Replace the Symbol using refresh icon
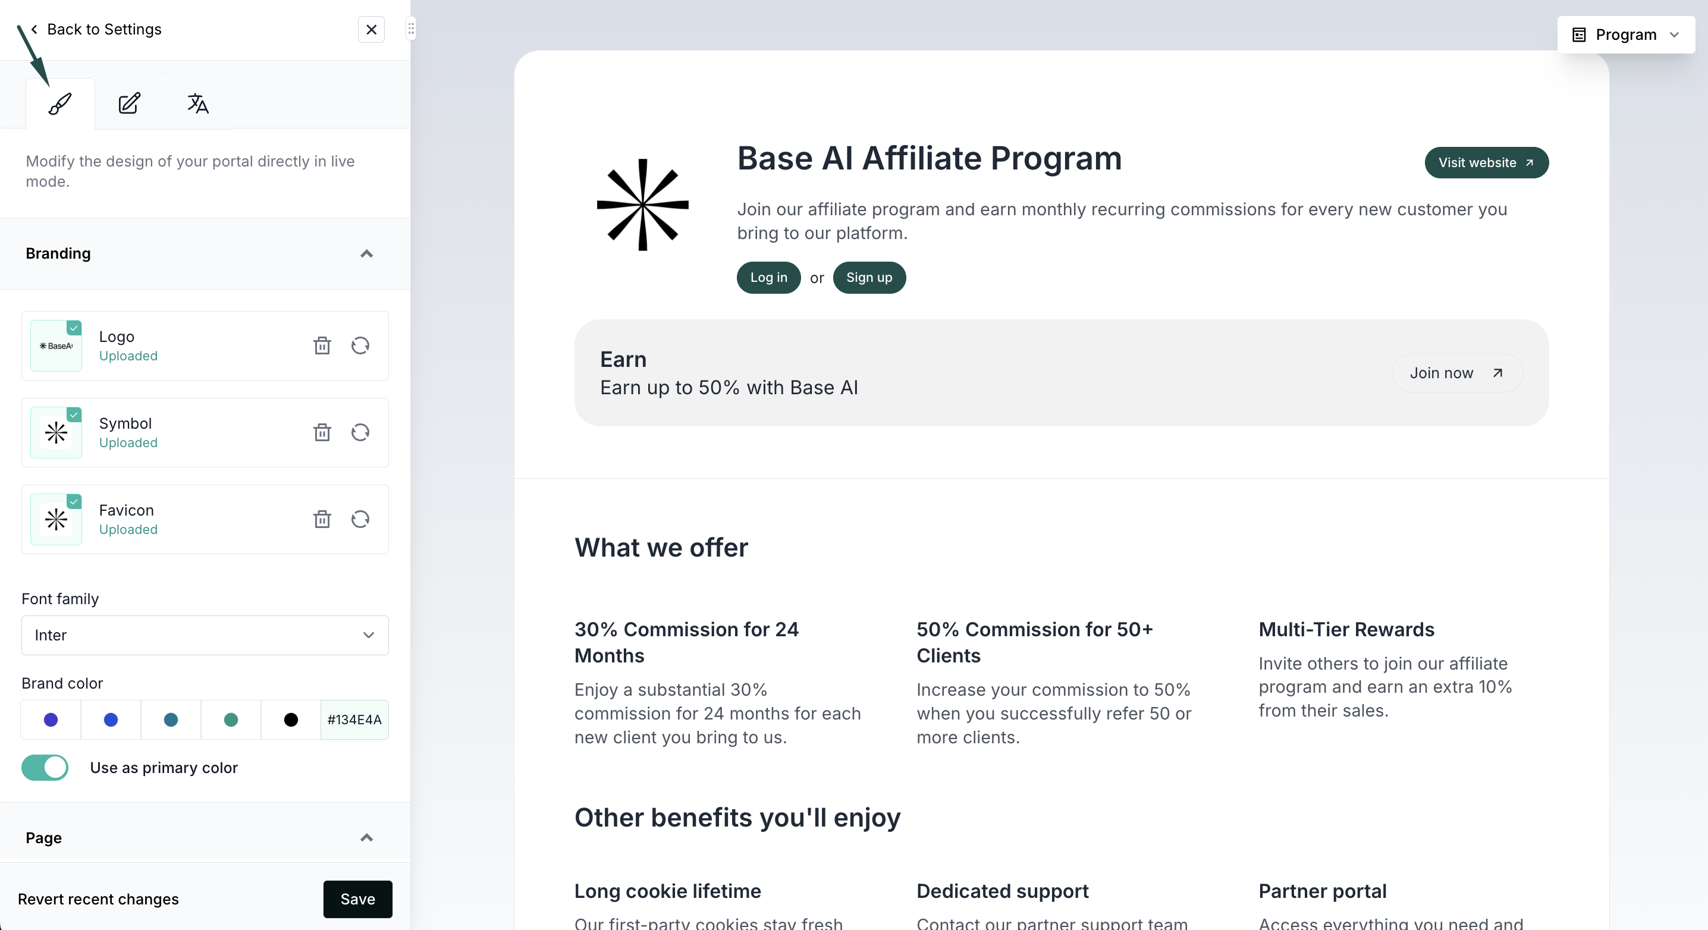The height and width of the screenshot is (930, 1708). point(360,432)
